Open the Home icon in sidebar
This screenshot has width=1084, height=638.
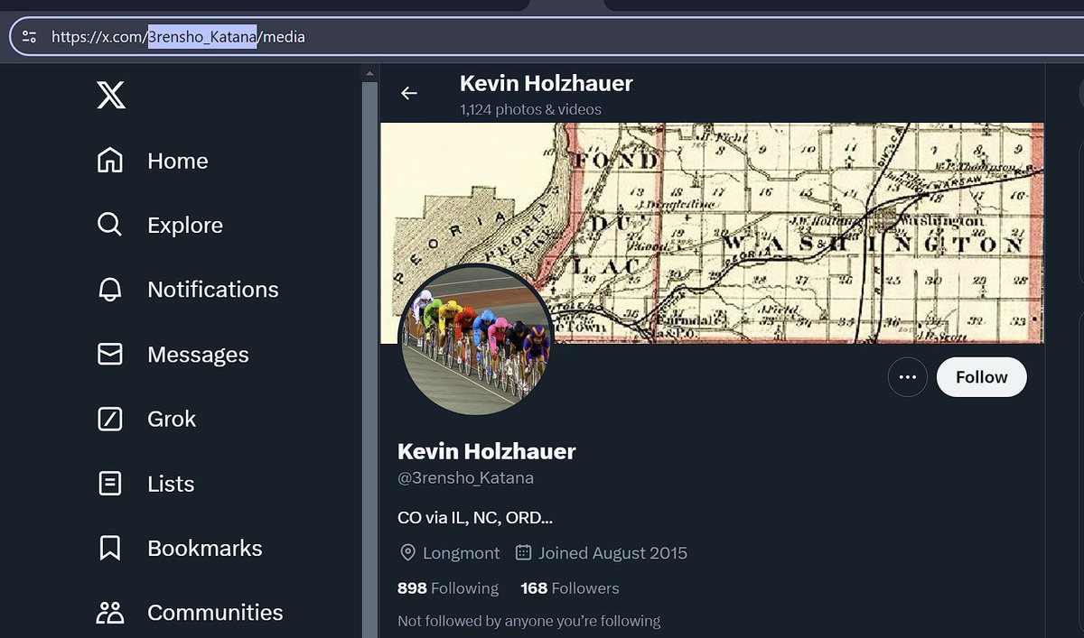(109, 161)
